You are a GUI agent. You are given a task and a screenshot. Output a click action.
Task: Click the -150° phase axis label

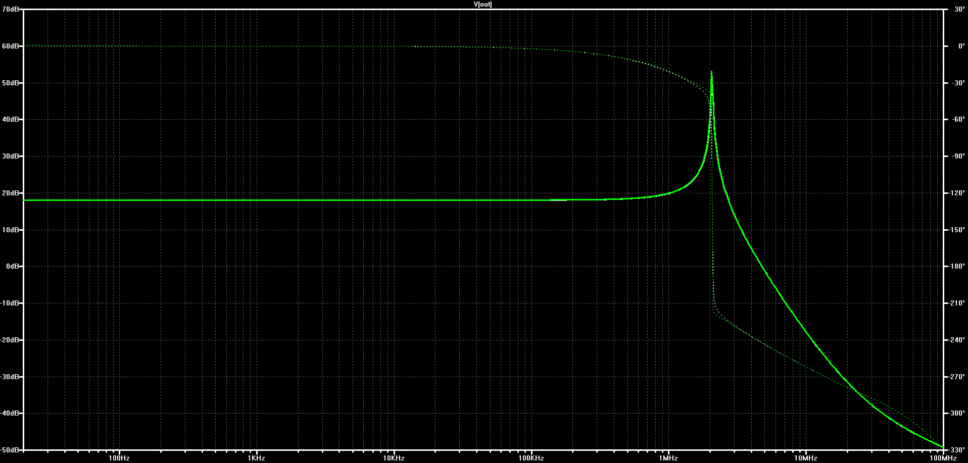tap(956, 230)
